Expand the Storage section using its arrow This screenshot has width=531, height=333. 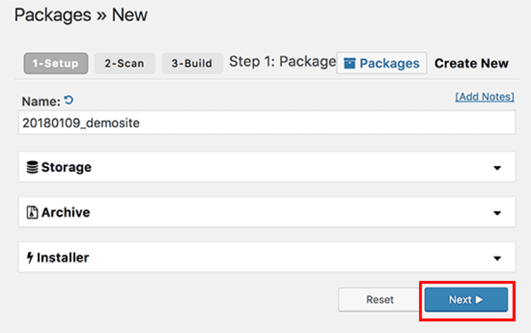point(497,168)
